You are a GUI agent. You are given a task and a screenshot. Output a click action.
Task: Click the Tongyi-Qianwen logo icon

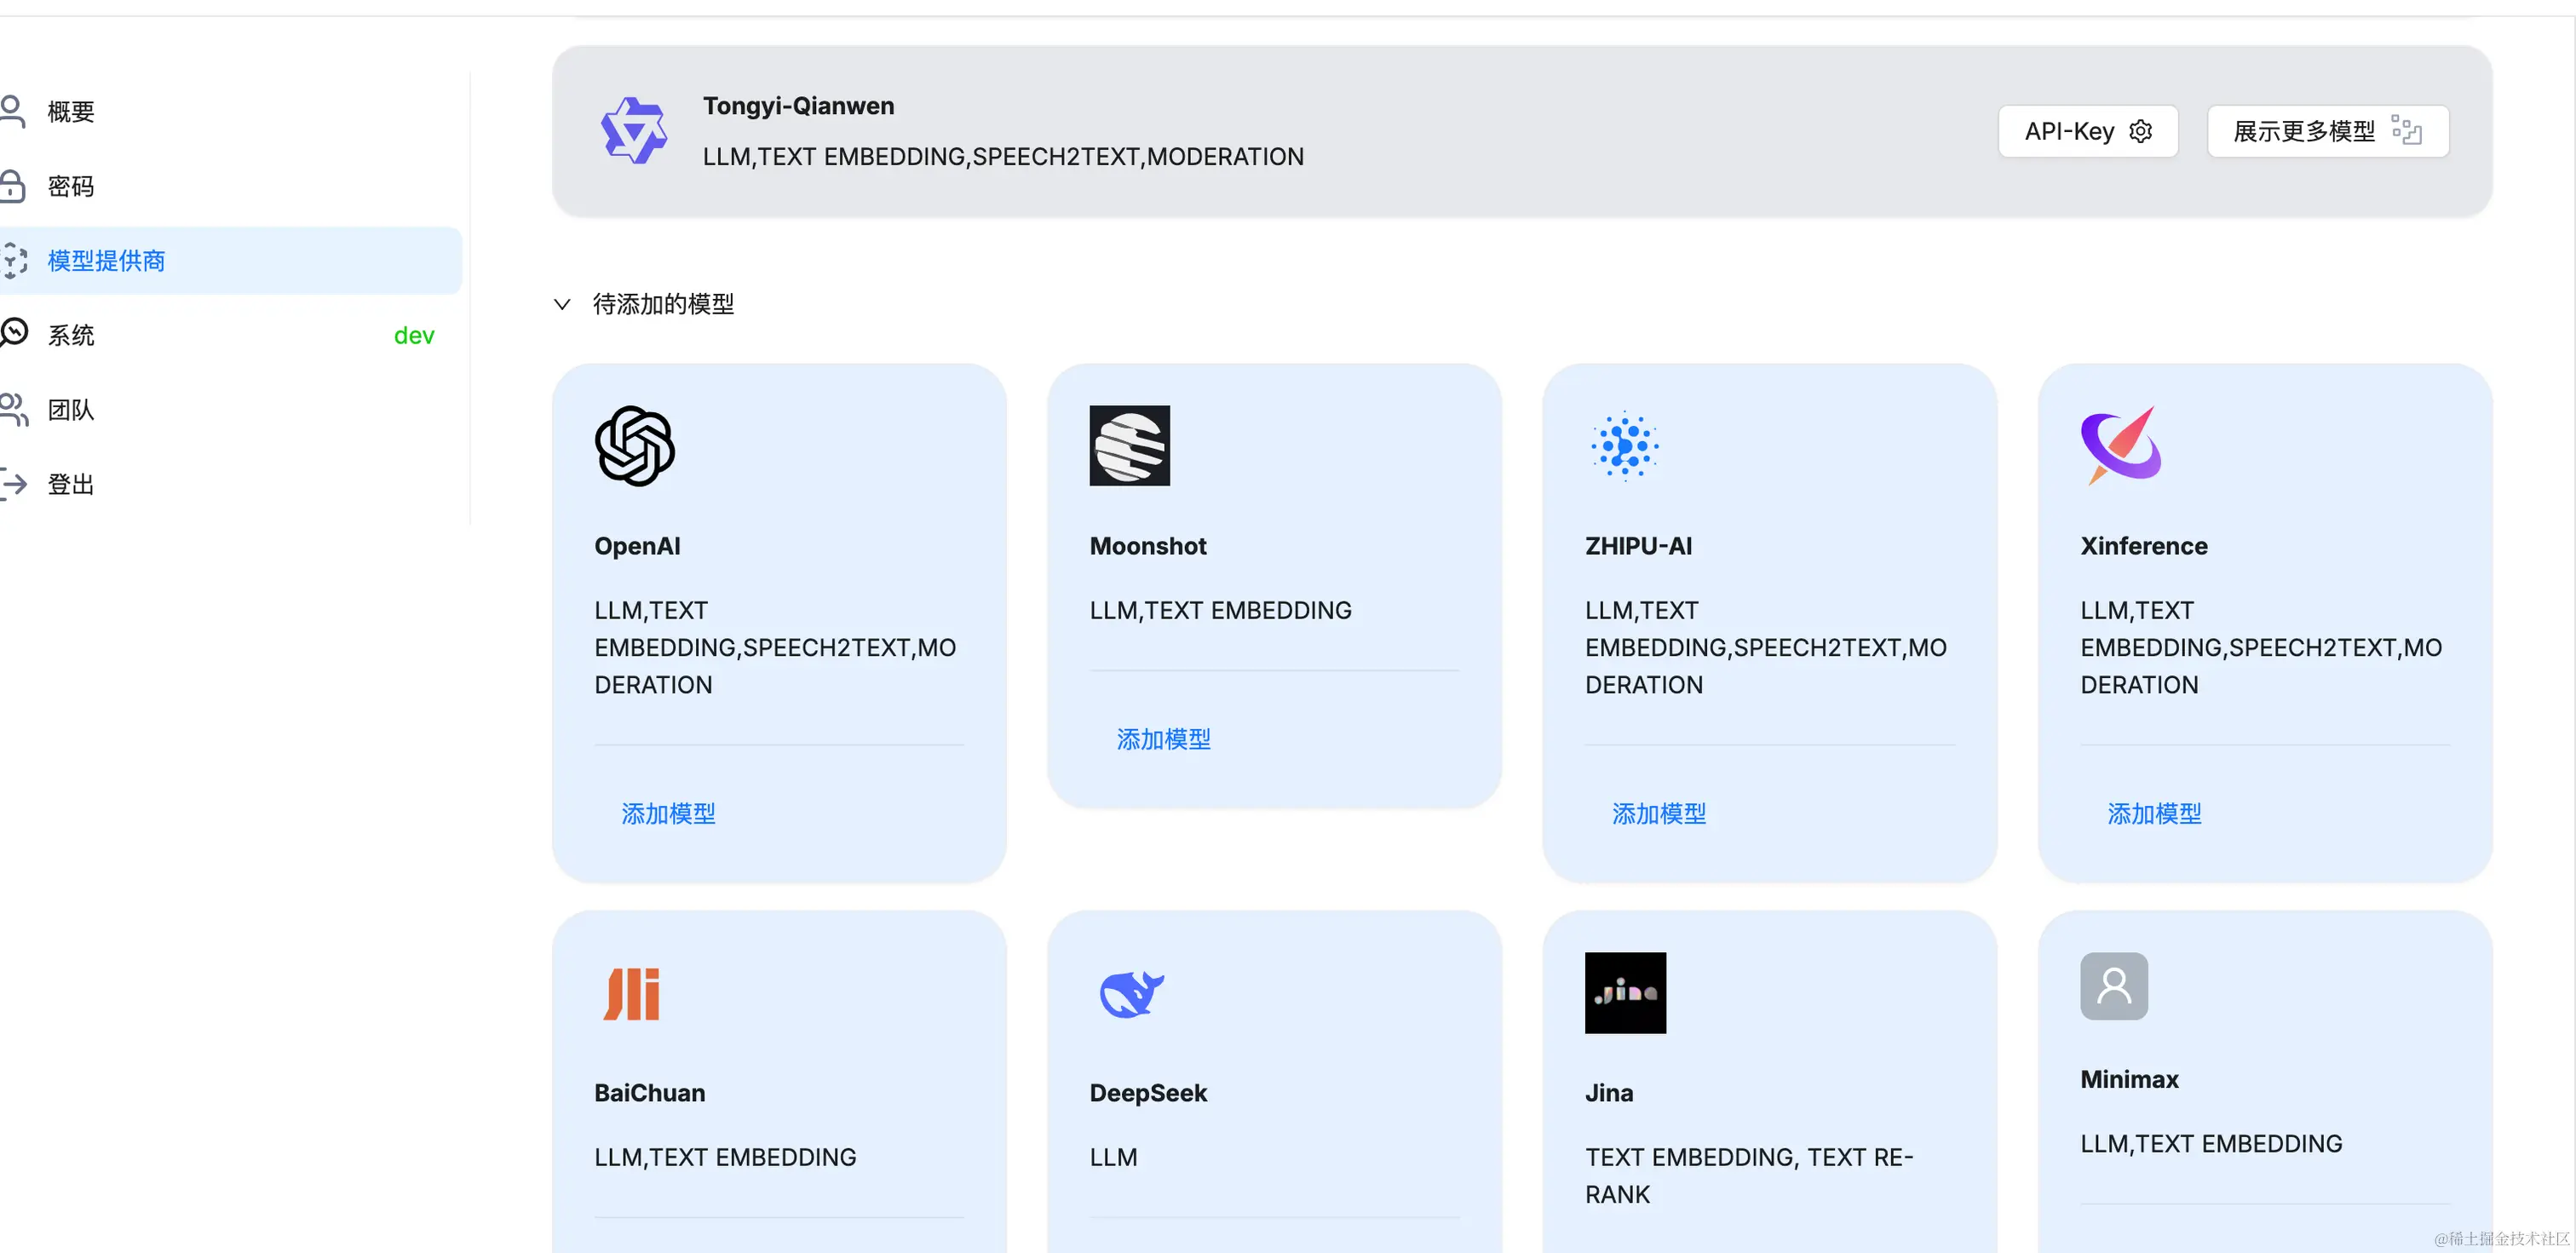633,131
